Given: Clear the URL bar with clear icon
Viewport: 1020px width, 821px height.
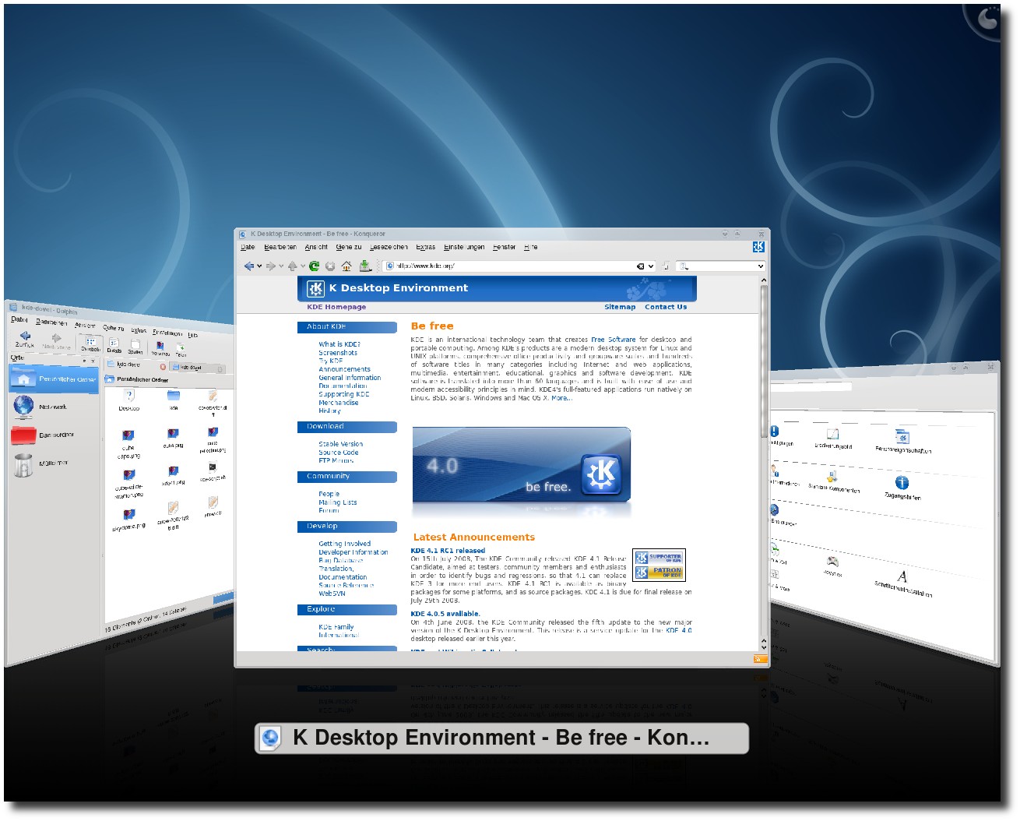Looking at the screenshot, I should click(641, 266).
